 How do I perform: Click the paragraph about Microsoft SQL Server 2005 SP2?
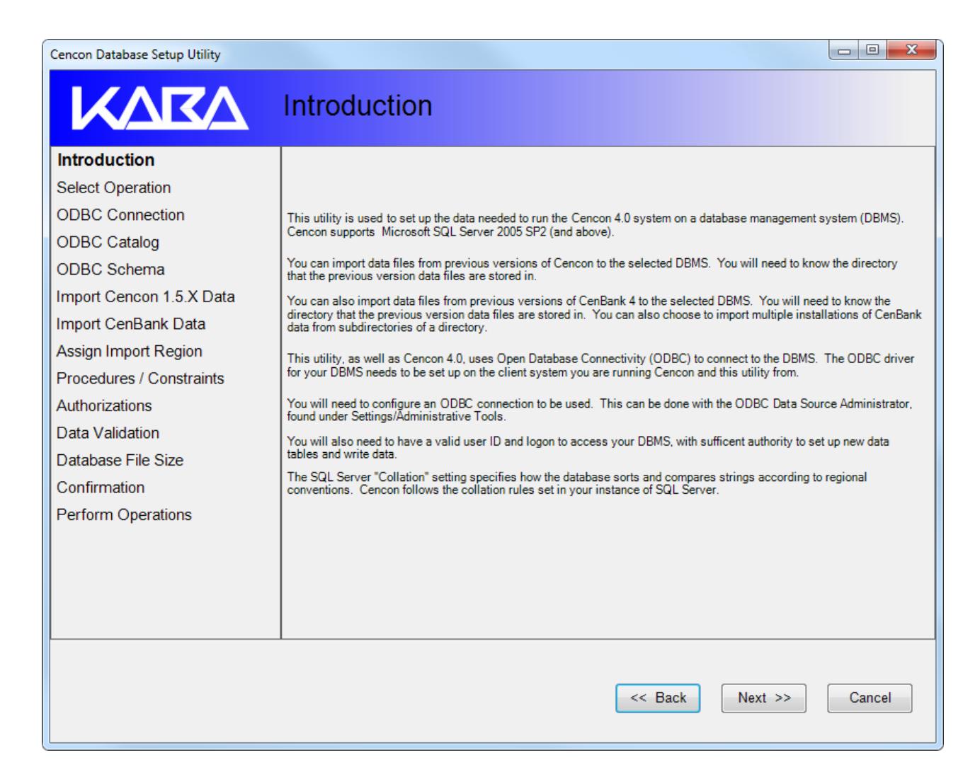click(x=596, y=225)
